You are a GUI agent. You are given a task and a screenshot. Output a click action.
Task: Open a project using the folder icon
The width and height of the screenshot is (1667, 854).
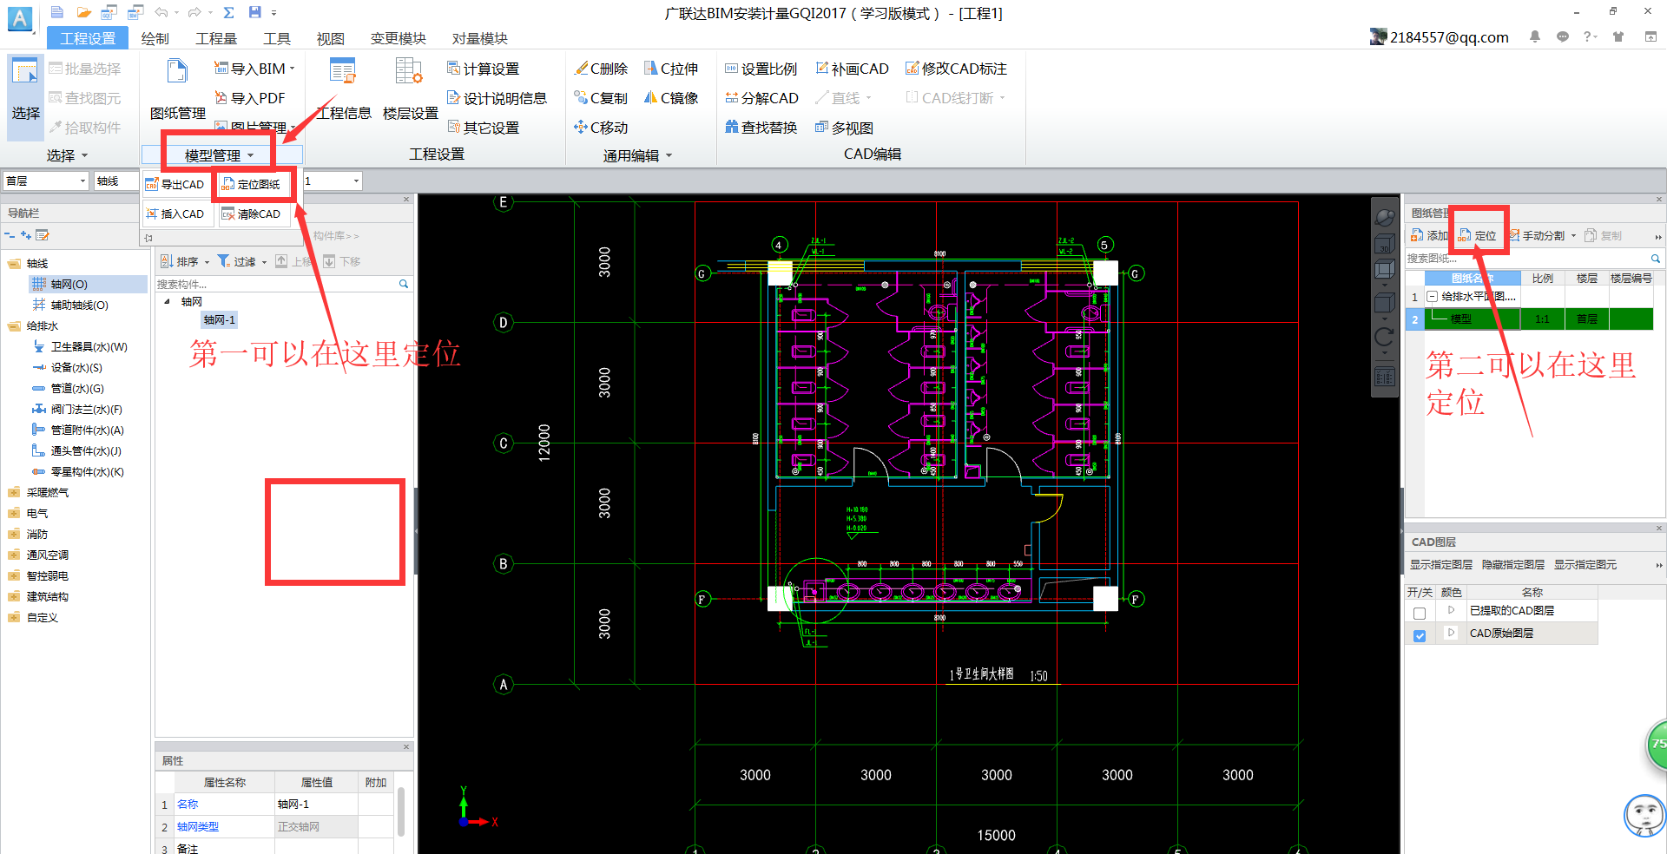83,12
